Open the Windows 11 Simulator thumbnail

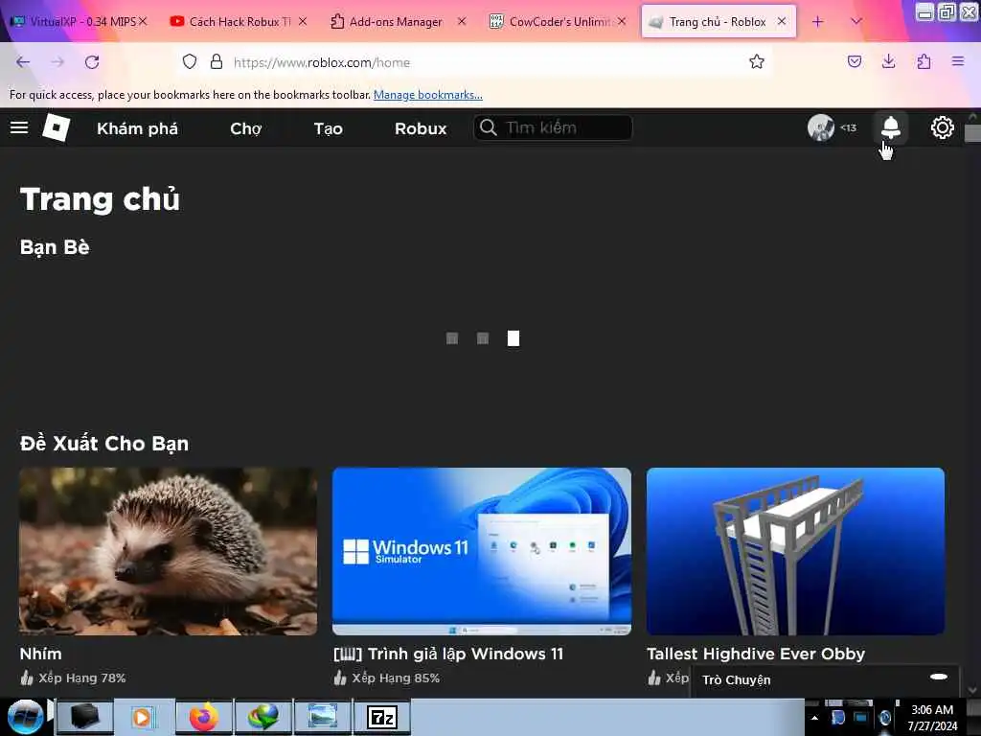(482, 551)
